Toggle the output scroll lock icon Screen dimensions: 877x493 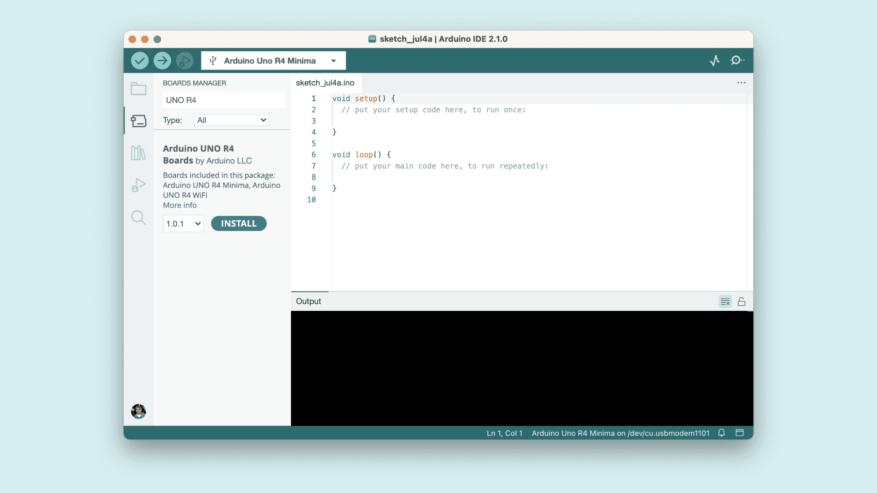pos(741,302)
